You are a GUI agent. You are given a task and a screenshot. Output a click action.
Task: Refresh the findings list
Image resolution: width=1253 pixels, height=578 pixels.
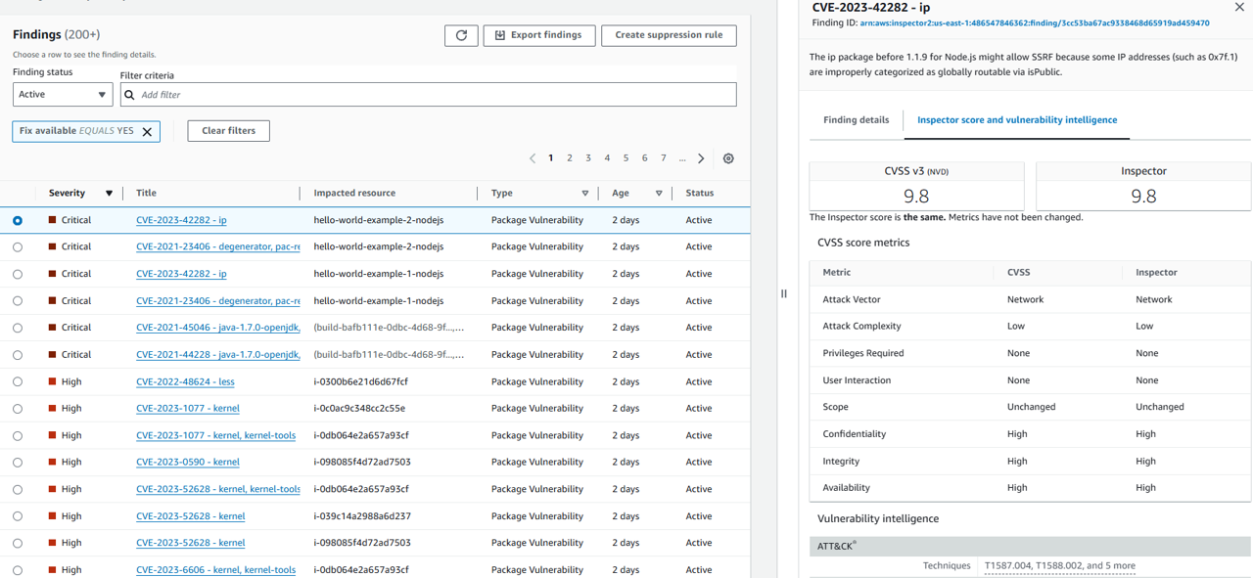[x=461, y=35]
